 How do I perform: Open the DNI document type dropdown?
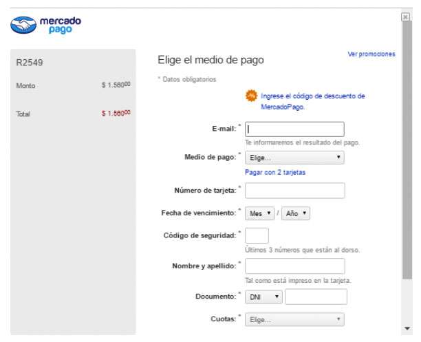tap(263, 297)
